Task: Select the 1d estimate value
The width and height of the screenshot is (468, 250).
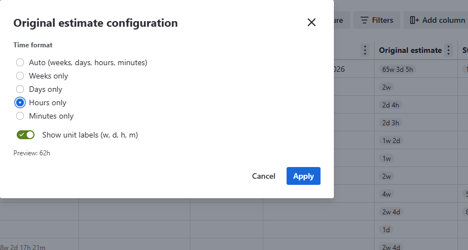Action: pyautogui.click(x=386, y=230)
